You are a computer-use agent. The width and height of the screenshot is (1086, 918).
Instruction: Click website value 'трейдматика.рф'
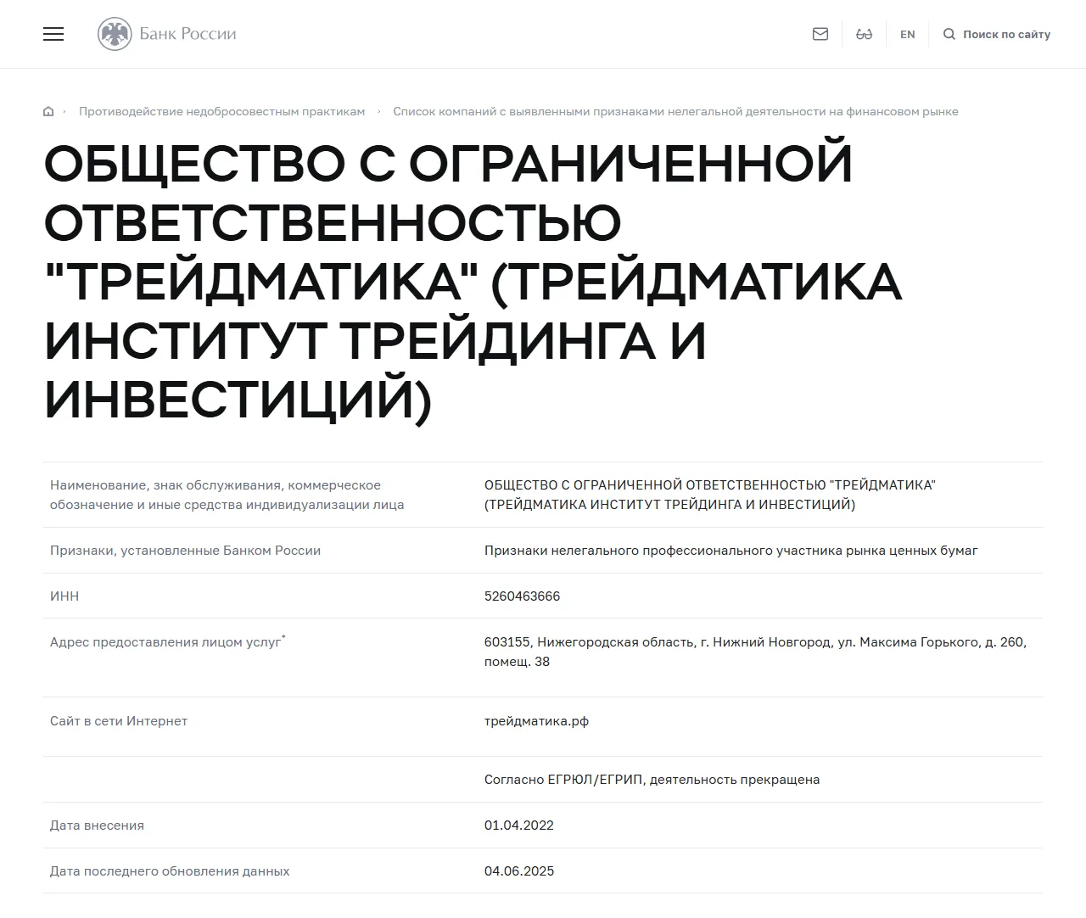point(536,721)
